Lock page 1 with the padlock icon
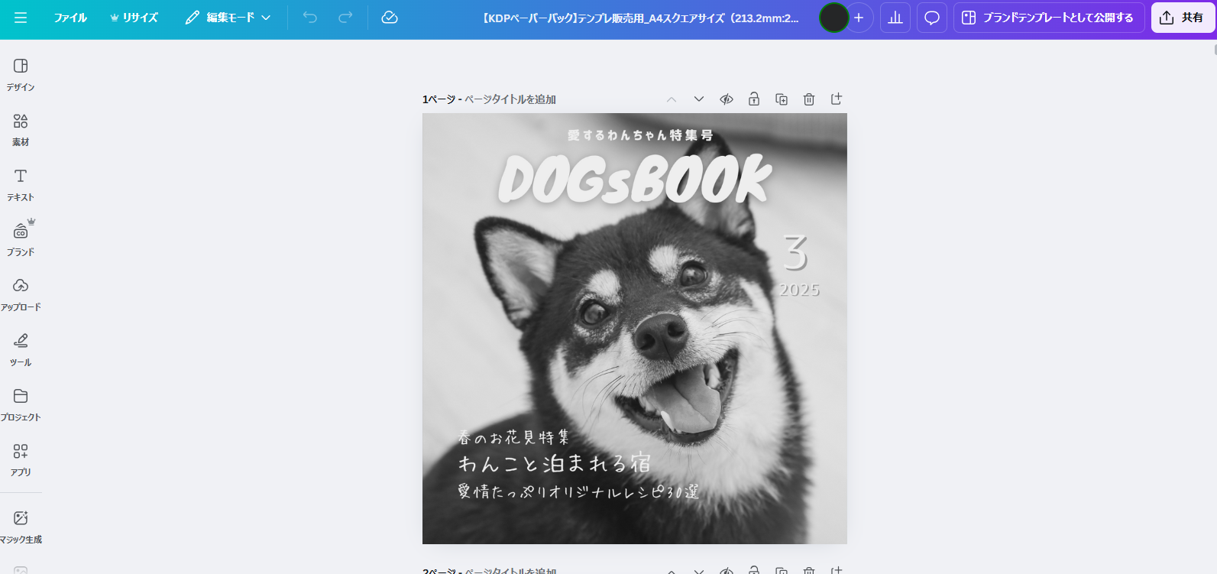The height and width of the screenshot is (574, 1217). click(754, 99)
